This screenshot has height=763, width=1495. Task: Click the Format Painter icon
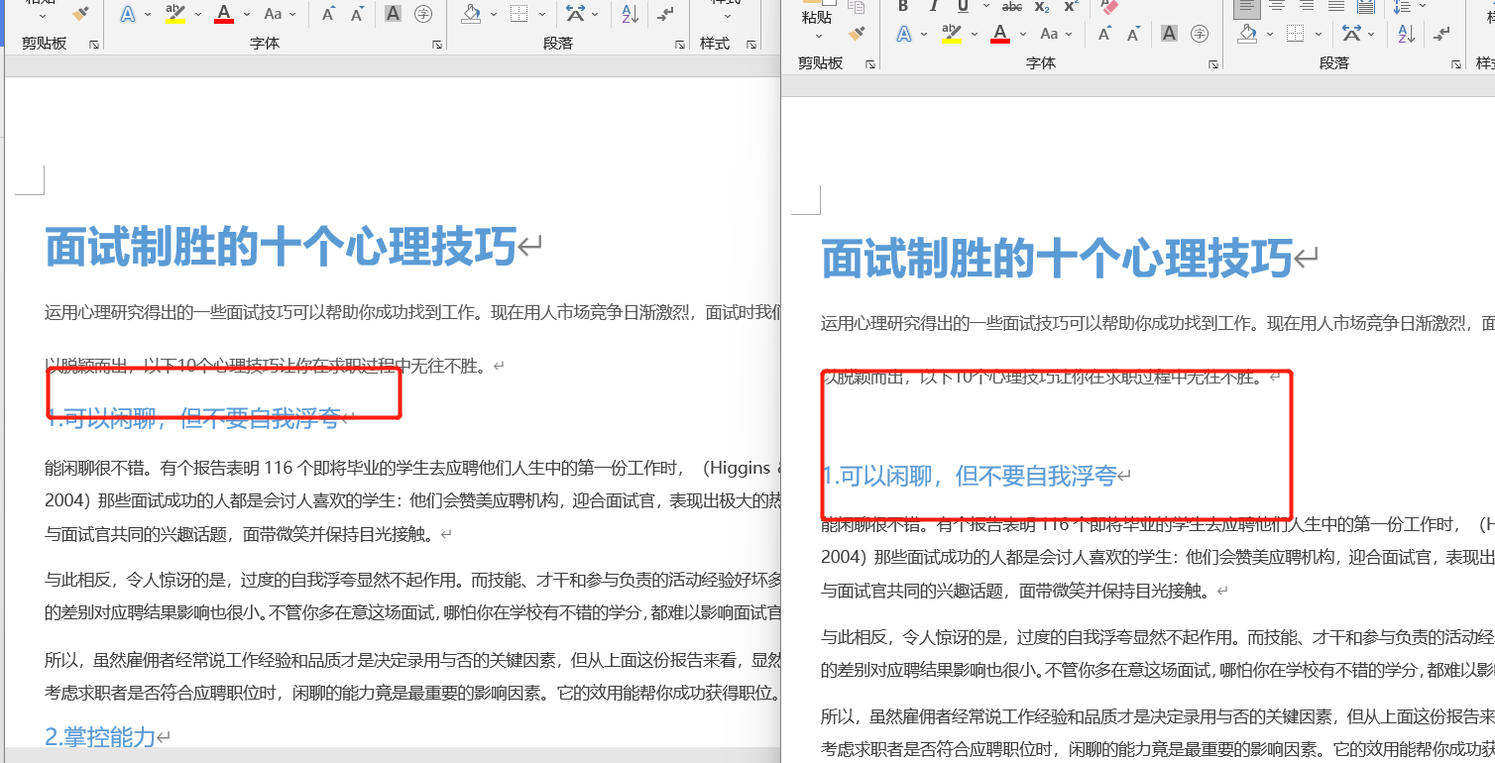tap(856, 33)
